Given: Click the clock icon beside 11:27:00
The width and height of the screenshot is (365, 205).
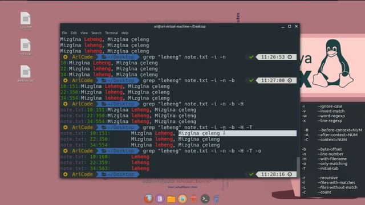Looking at the screenshot, I should point(290,80).
